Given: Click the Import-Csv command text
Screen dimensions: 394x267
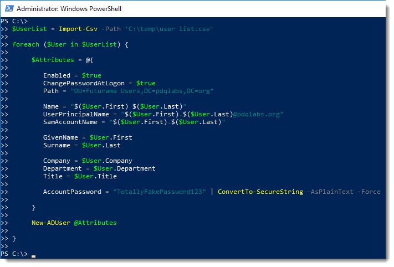Looking at the screenshot, I should coord(78,29).
